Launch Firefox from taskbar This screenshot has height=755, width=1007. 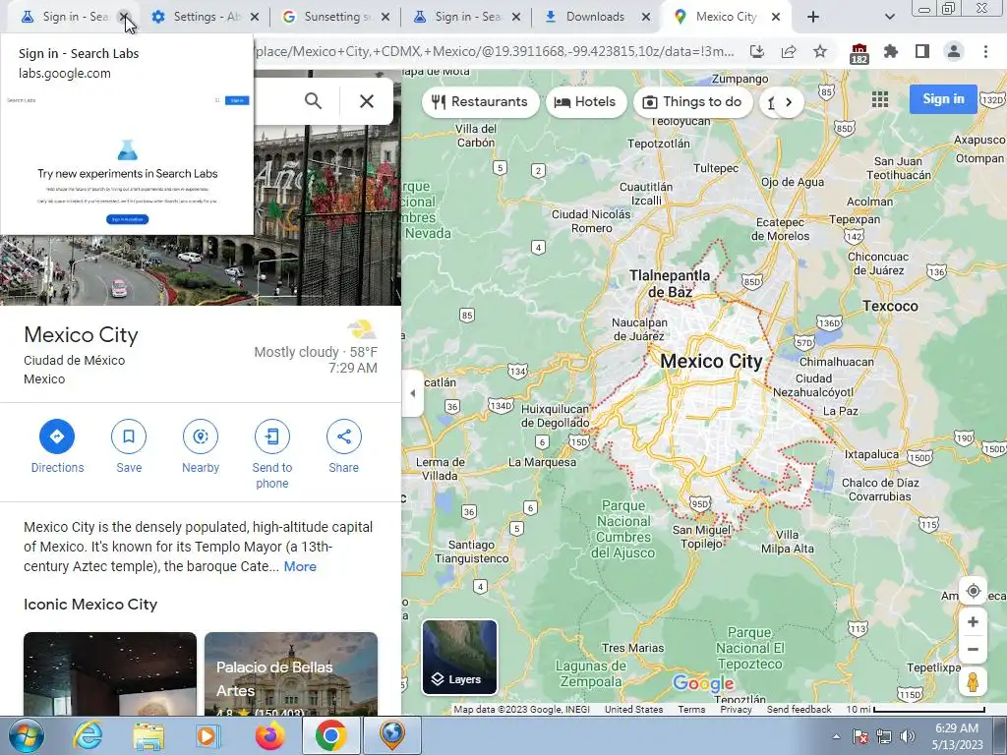point(269,735)
